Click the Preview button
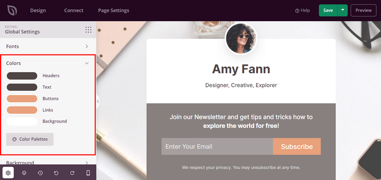 [x=363, y=10]
